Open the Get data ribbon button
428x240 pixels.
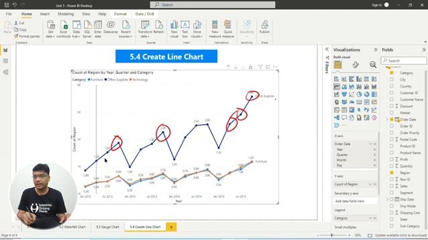click(x=51, y=29)
